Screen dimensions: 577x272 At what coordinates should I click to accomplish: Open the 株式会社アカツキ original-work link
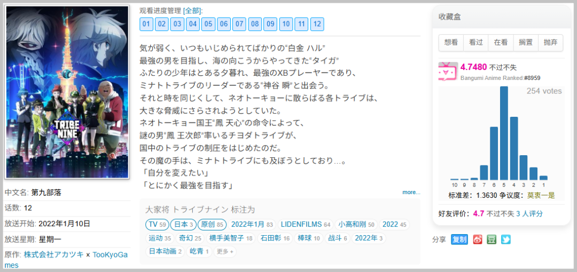point(54,255)
